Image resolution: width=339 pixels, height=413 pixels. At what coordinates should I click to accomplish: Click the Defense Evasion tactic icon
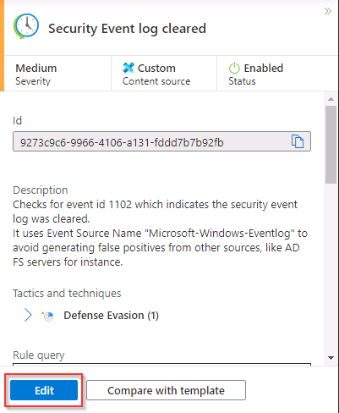(47, 316)
